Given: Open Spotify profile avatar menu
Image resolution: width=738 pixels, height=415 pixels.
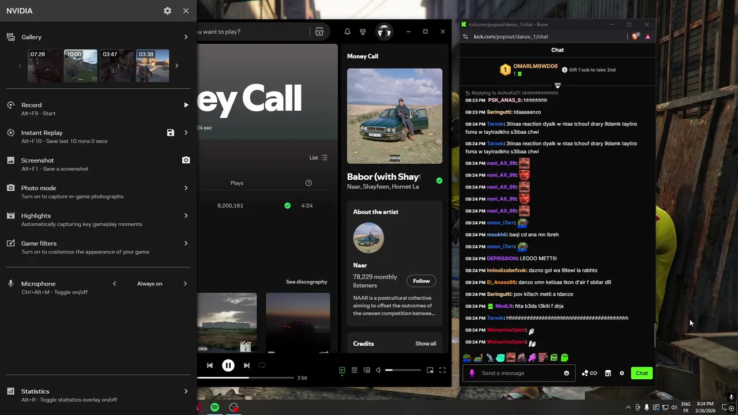Looking at the screenshot, I should (384, 32).
